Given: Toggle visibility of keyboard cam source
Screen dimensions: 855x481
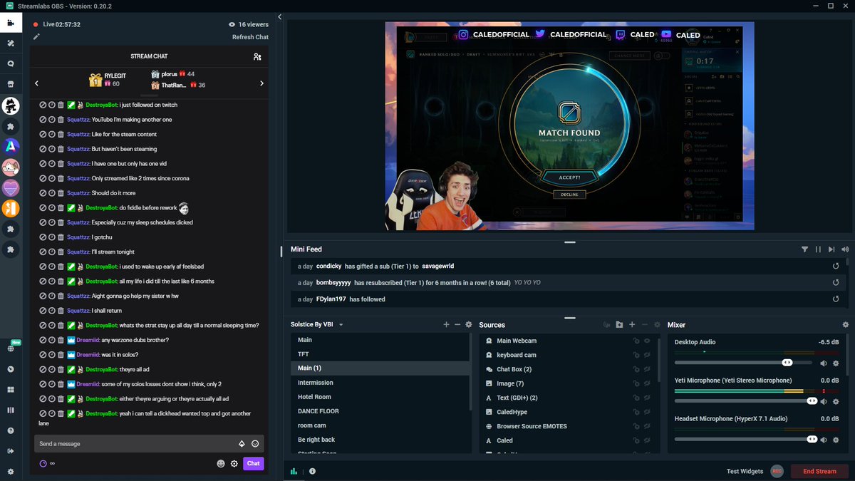Looking at the screenshot, I should (648, 355).
